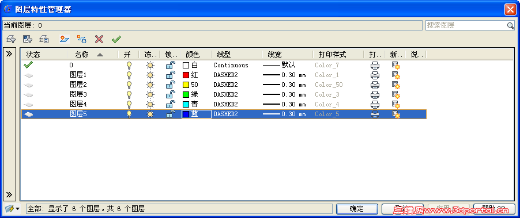Expand the filter tree with top chevron
The image size is (520, 218).
[x=9, y=54]
